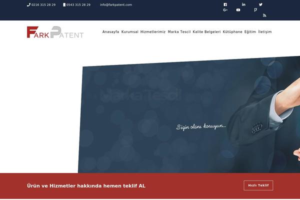The width and height of the screenshot is (300, 200).
Task: Open the Eğitim menu item
Action: point(250,32)
